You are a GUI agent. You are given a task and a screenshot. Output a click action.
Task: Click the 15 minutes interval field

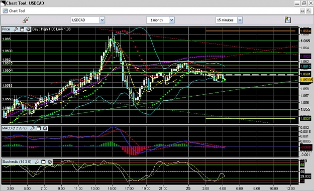click(227, 20)
